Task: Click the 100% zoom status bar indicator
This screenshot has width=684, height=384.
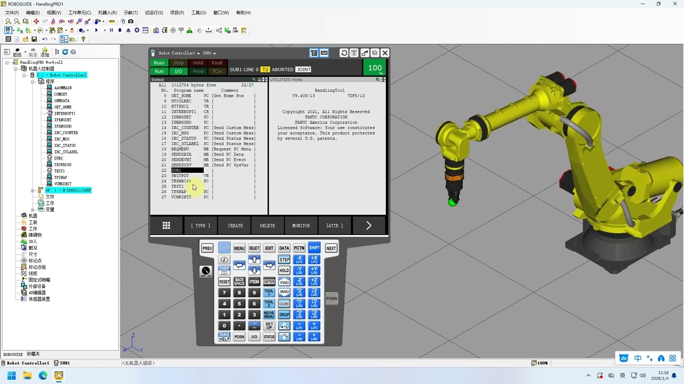Action: (x=540, y=363)
